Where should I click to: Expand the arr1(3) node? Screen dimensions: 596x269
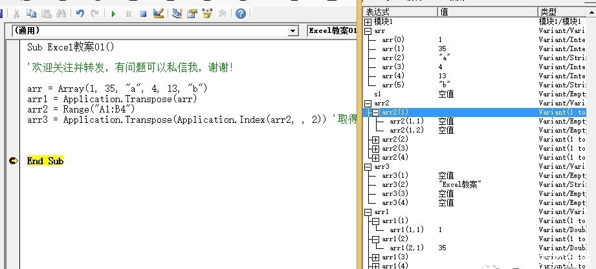pyautogui.click(x=375, y=257)
